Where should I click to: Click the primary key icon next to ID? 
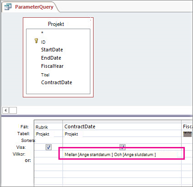click(x=36, y=41)
